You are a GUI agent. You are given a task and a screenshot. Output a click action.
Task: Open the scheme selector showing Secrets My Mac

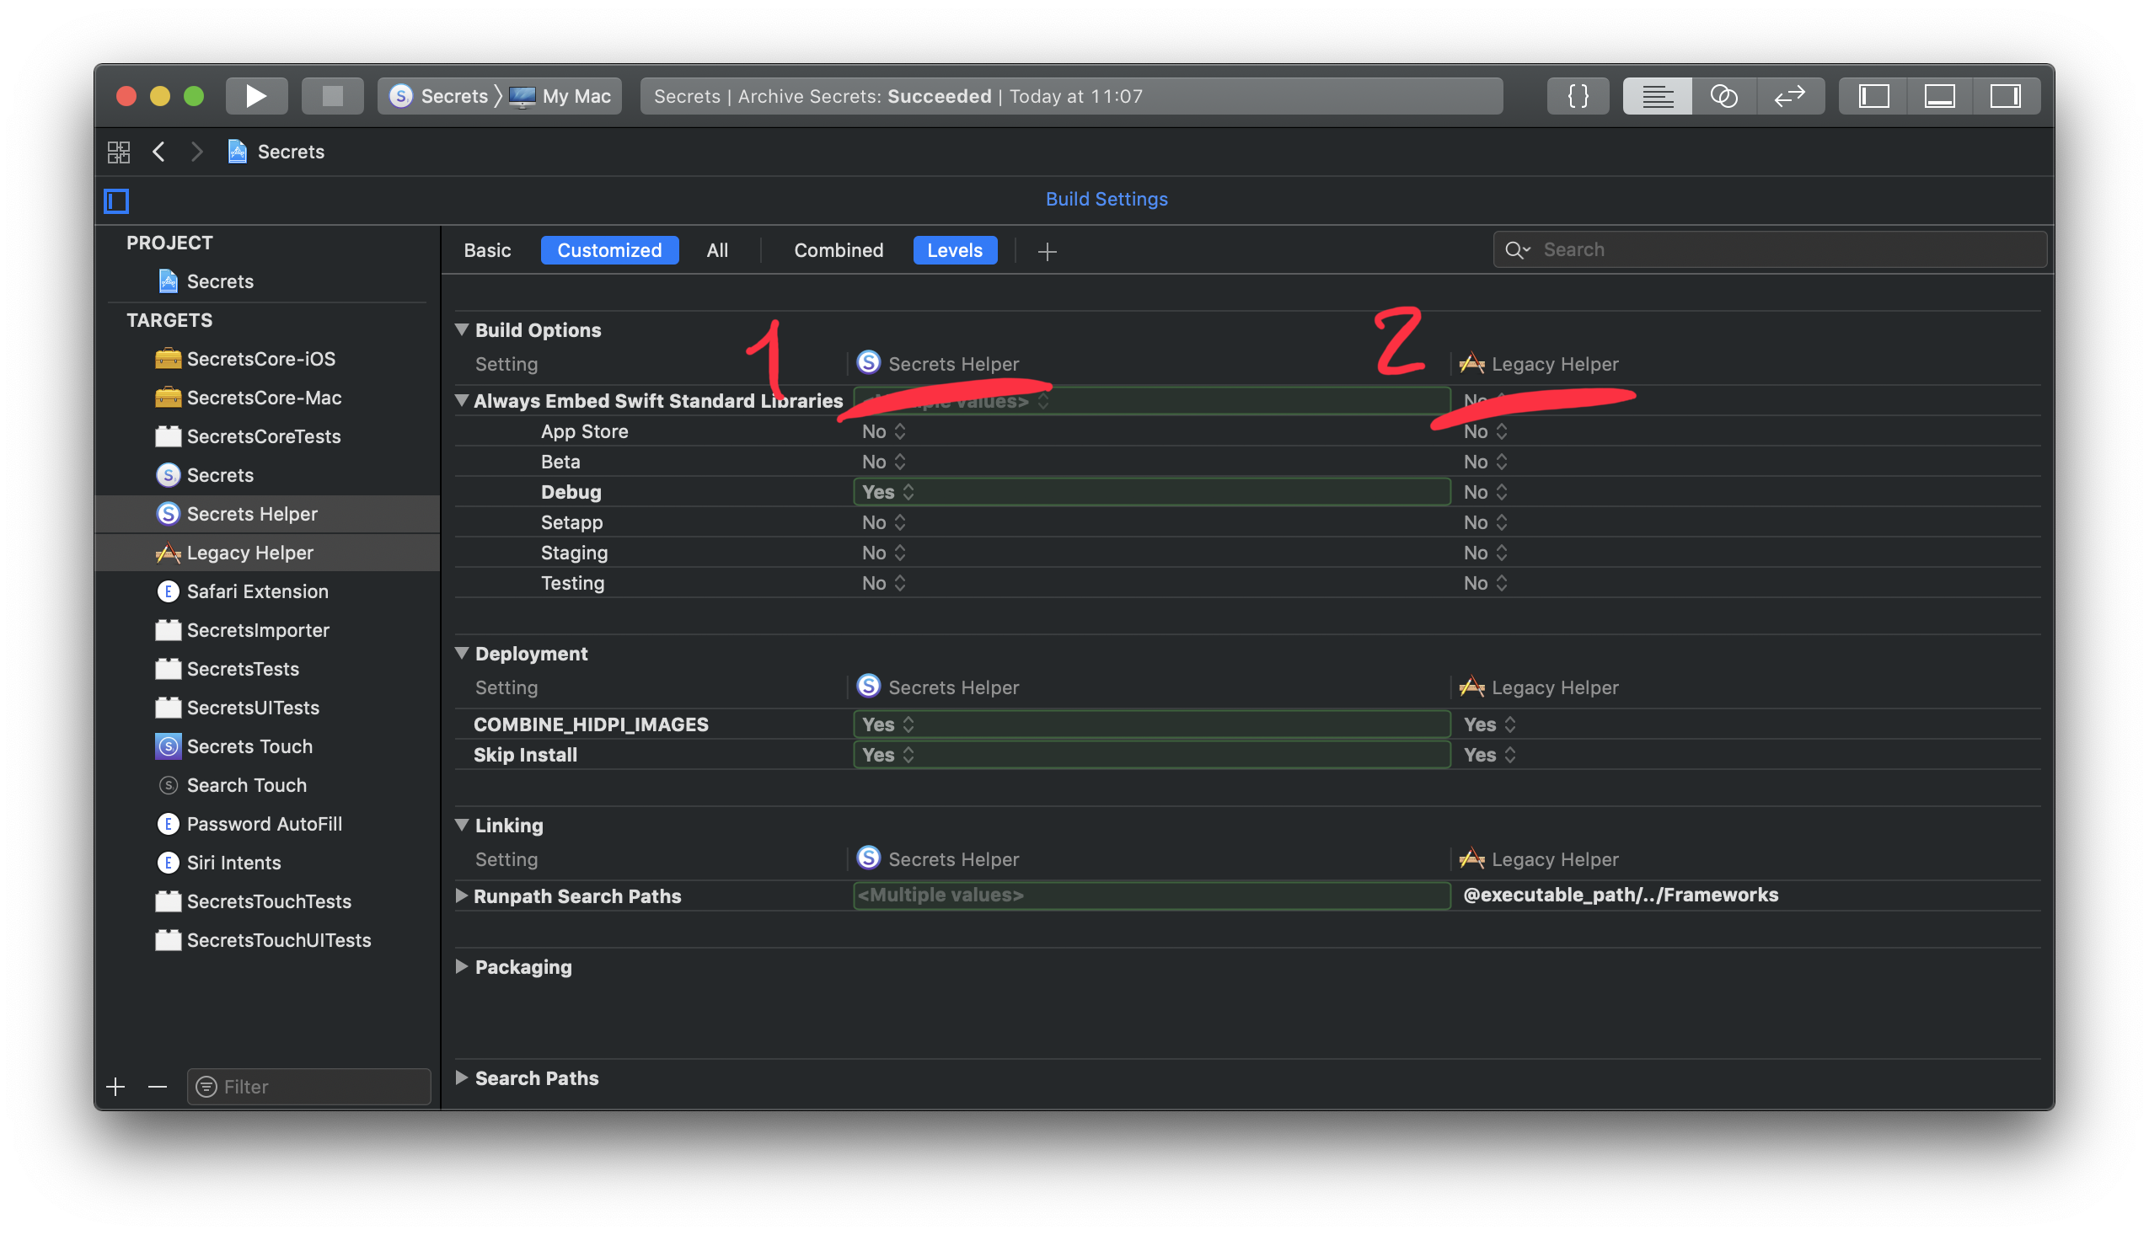click(x=498, y=95)
